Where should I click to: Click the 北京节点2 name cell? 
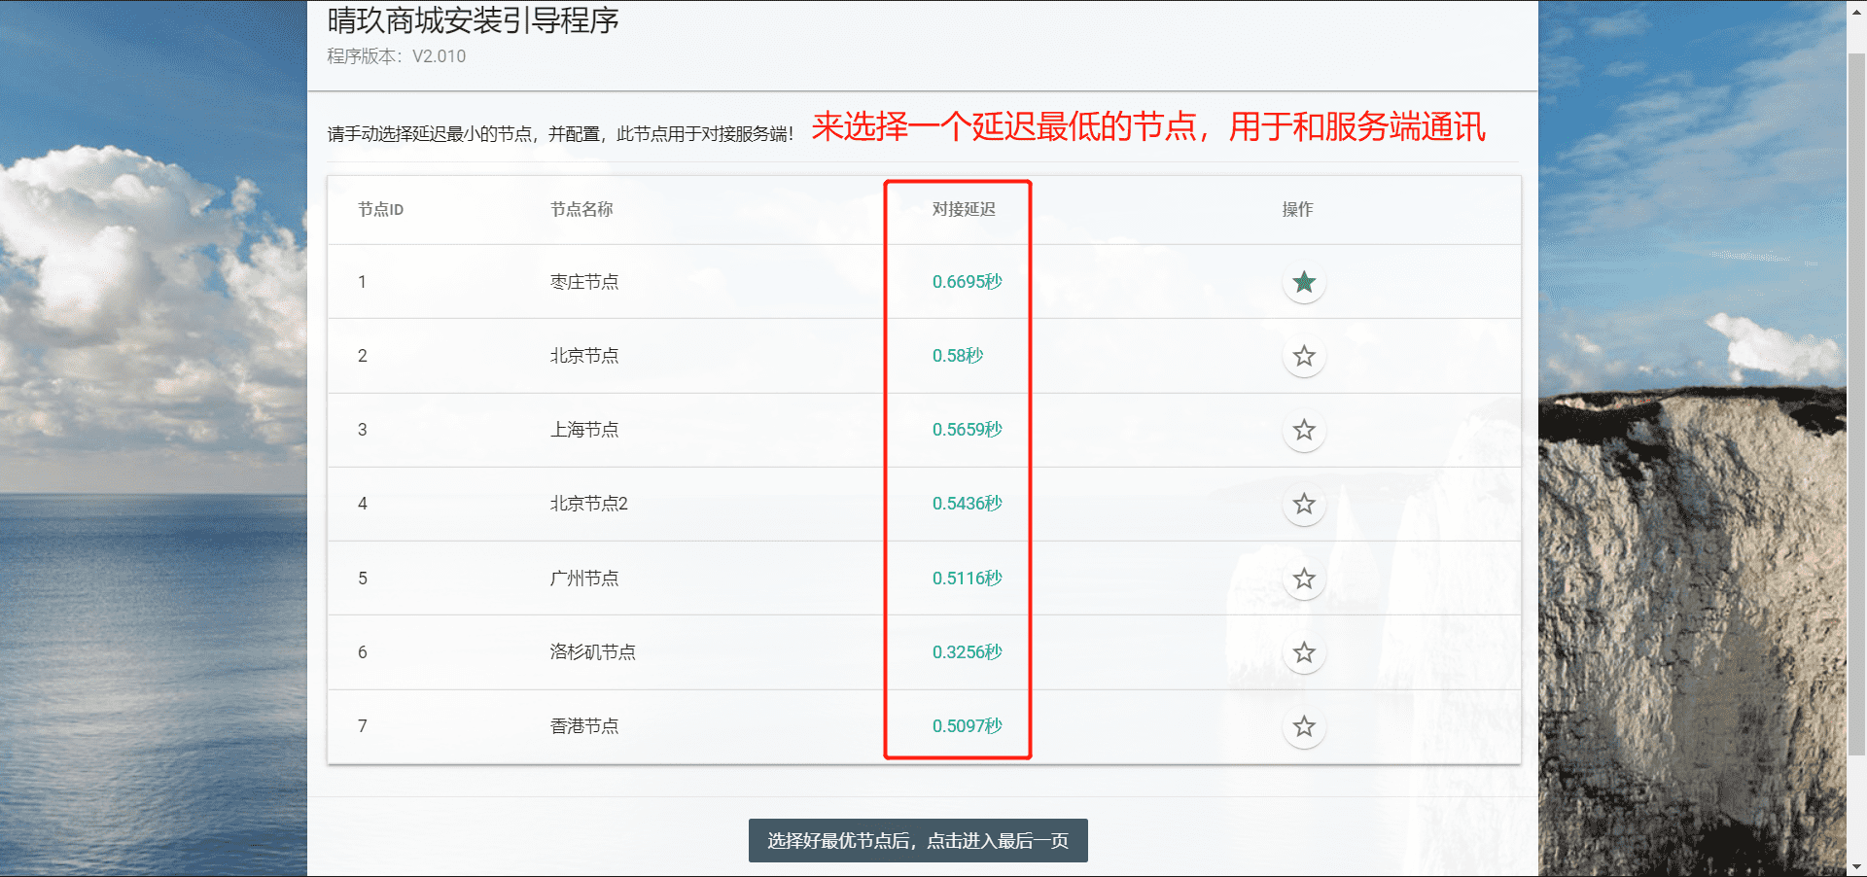[x=589, y=504]
